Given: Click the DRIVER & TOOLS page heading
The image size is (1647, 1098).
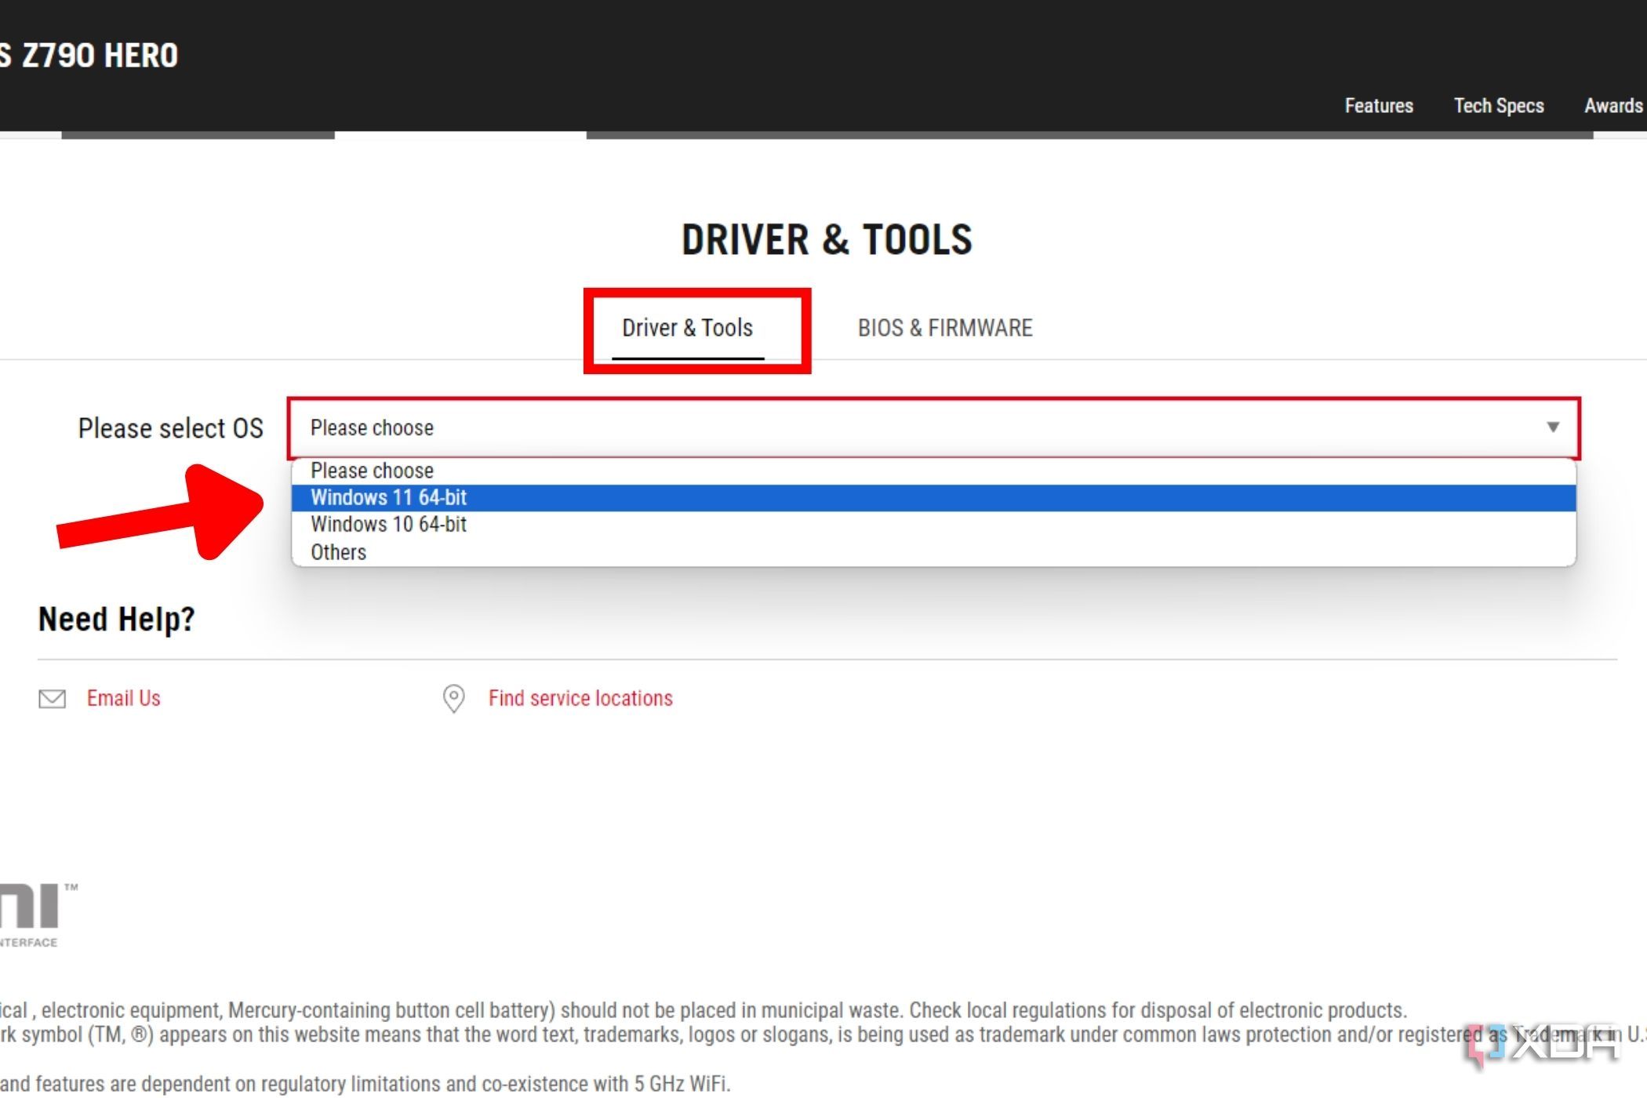Looking at the screenshot, I should (x=827, y=240).
